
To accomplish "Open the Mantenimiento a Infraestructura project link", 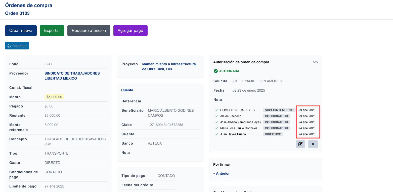I will click(169, 67).
